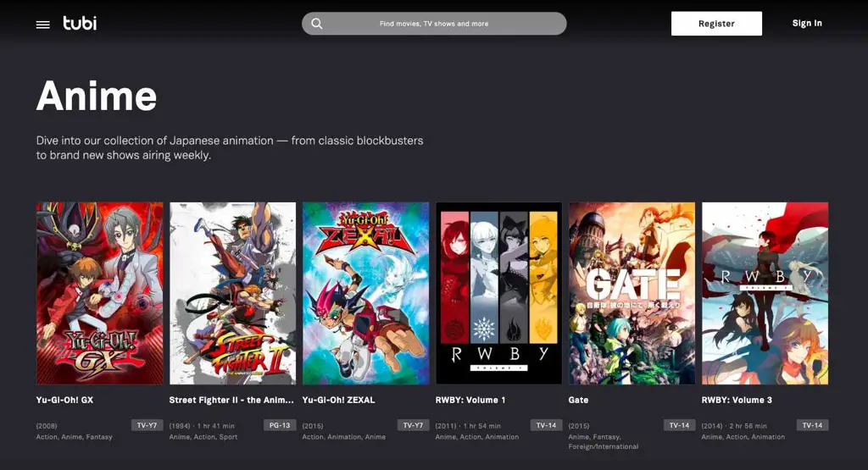Screen dimensions: 868x470
Task: Open the Yu-Gi-Oh! GX poster
Action: tap(100, 293)
